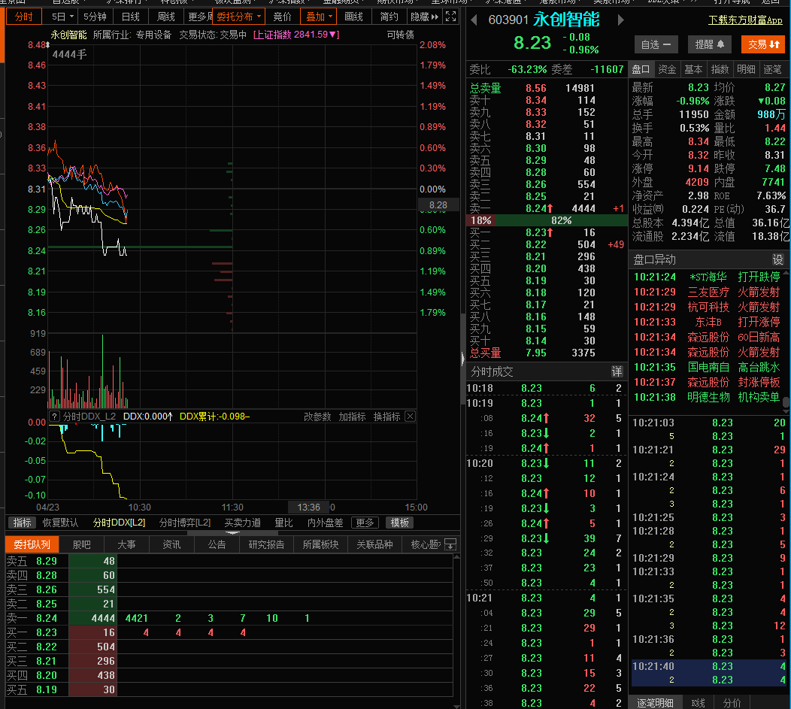
Task: Open the 叠加 overlay dropdown
Action: (318, 17)
